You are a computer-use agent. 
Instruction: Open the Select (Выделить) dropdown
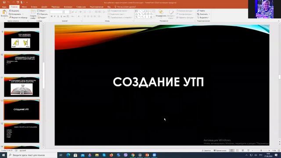click(203, 18)
